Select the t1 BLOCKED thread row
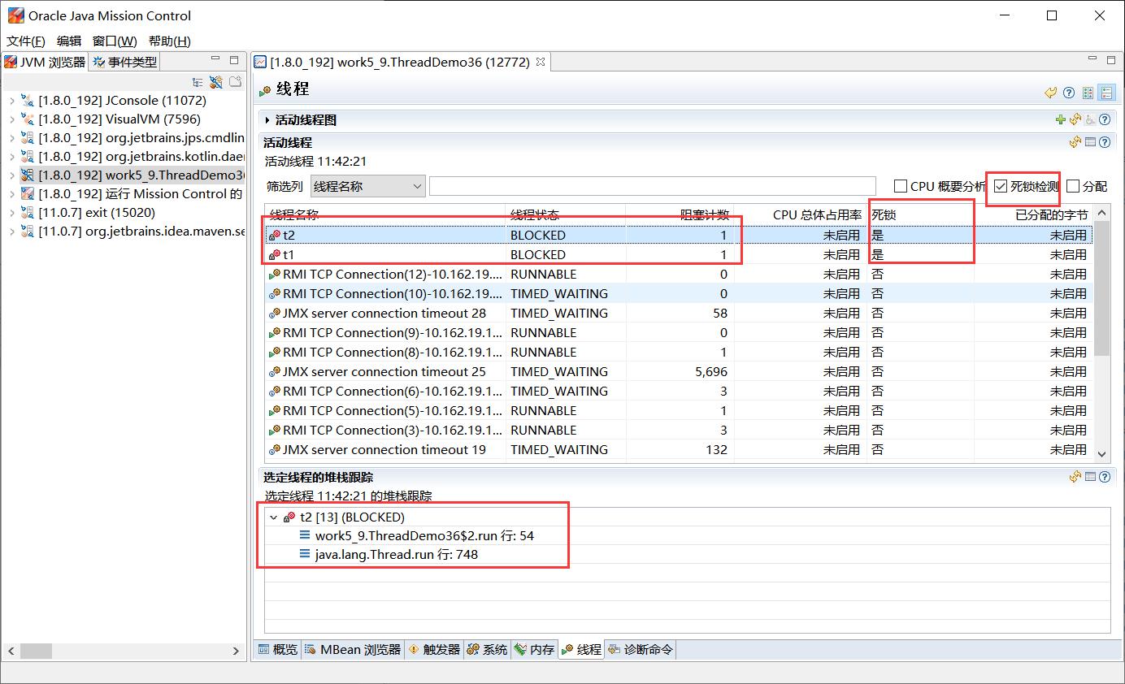 679,254
